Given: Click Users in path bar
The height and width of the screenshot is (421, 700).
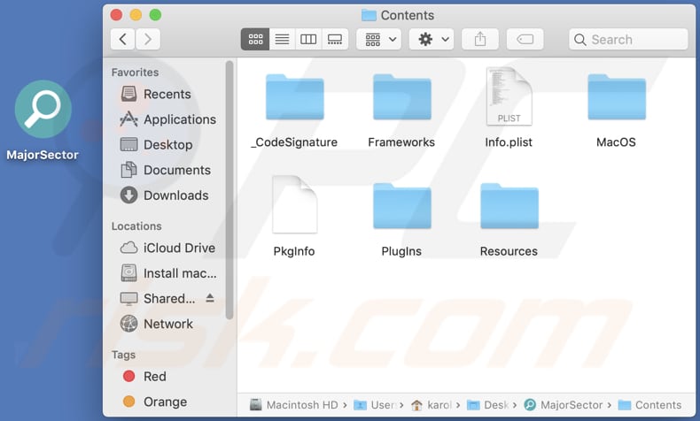Looking at the screenshot, I should point(375,405).
